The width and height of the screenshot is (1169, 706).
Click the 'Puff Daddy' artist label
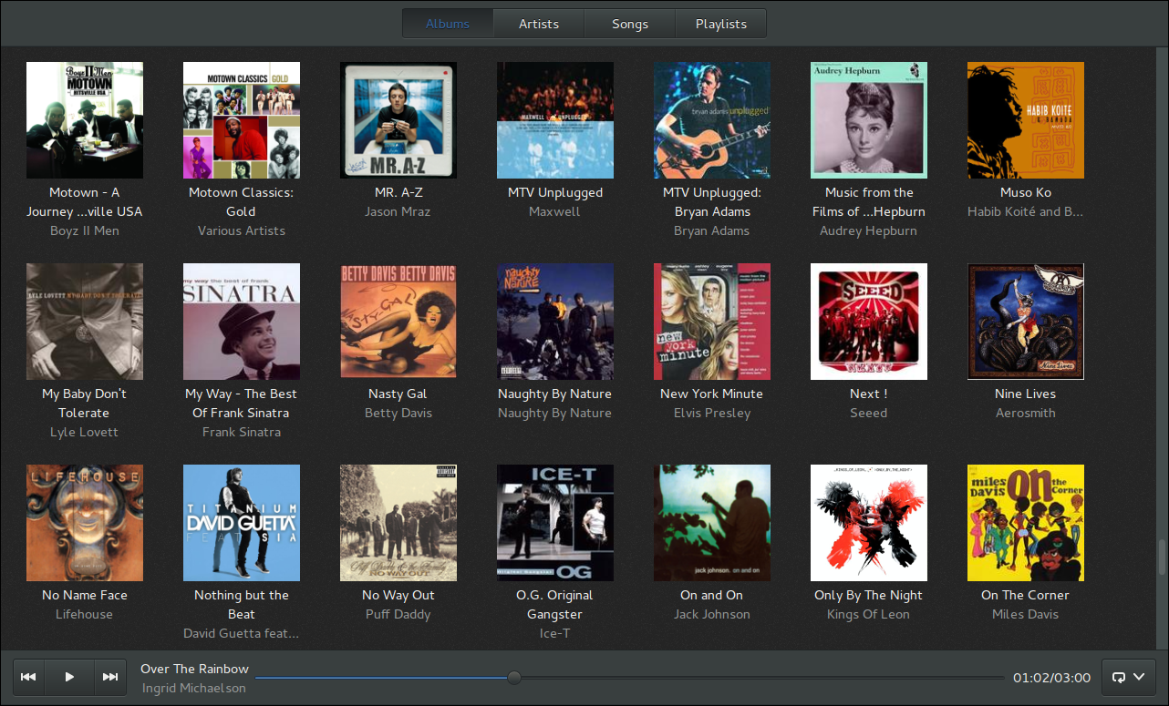pyautogui.click(x=398, y=614)
